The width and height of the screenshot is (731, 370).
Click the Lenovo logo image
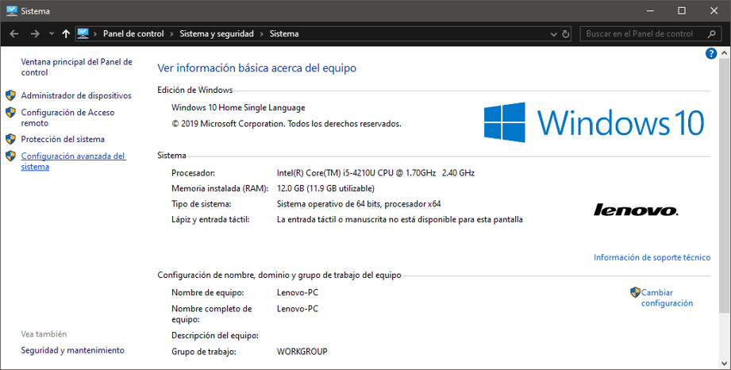coord(636,210)
